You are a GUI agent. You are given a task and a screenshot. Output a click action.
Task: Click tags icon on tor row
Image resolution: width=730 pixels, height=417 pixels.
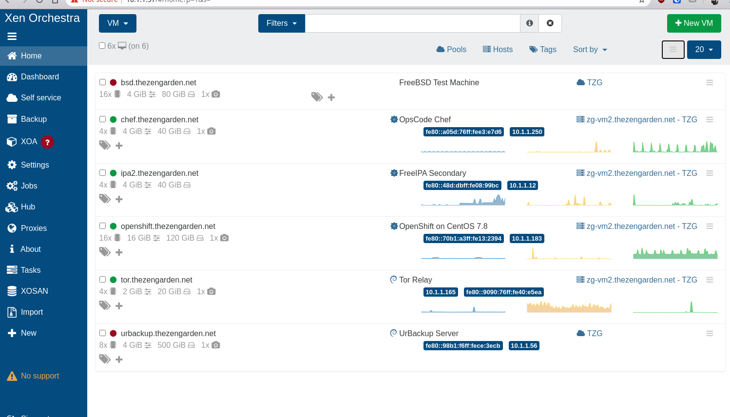click(x=105, y=305)
